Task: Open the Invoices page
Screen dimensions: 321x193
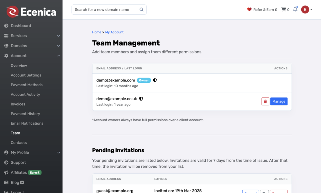Action: [x=18, y=104]
